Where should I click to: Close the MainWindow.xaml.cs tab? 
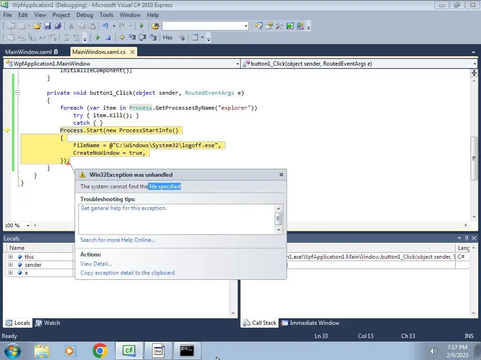tap(132, 52)
